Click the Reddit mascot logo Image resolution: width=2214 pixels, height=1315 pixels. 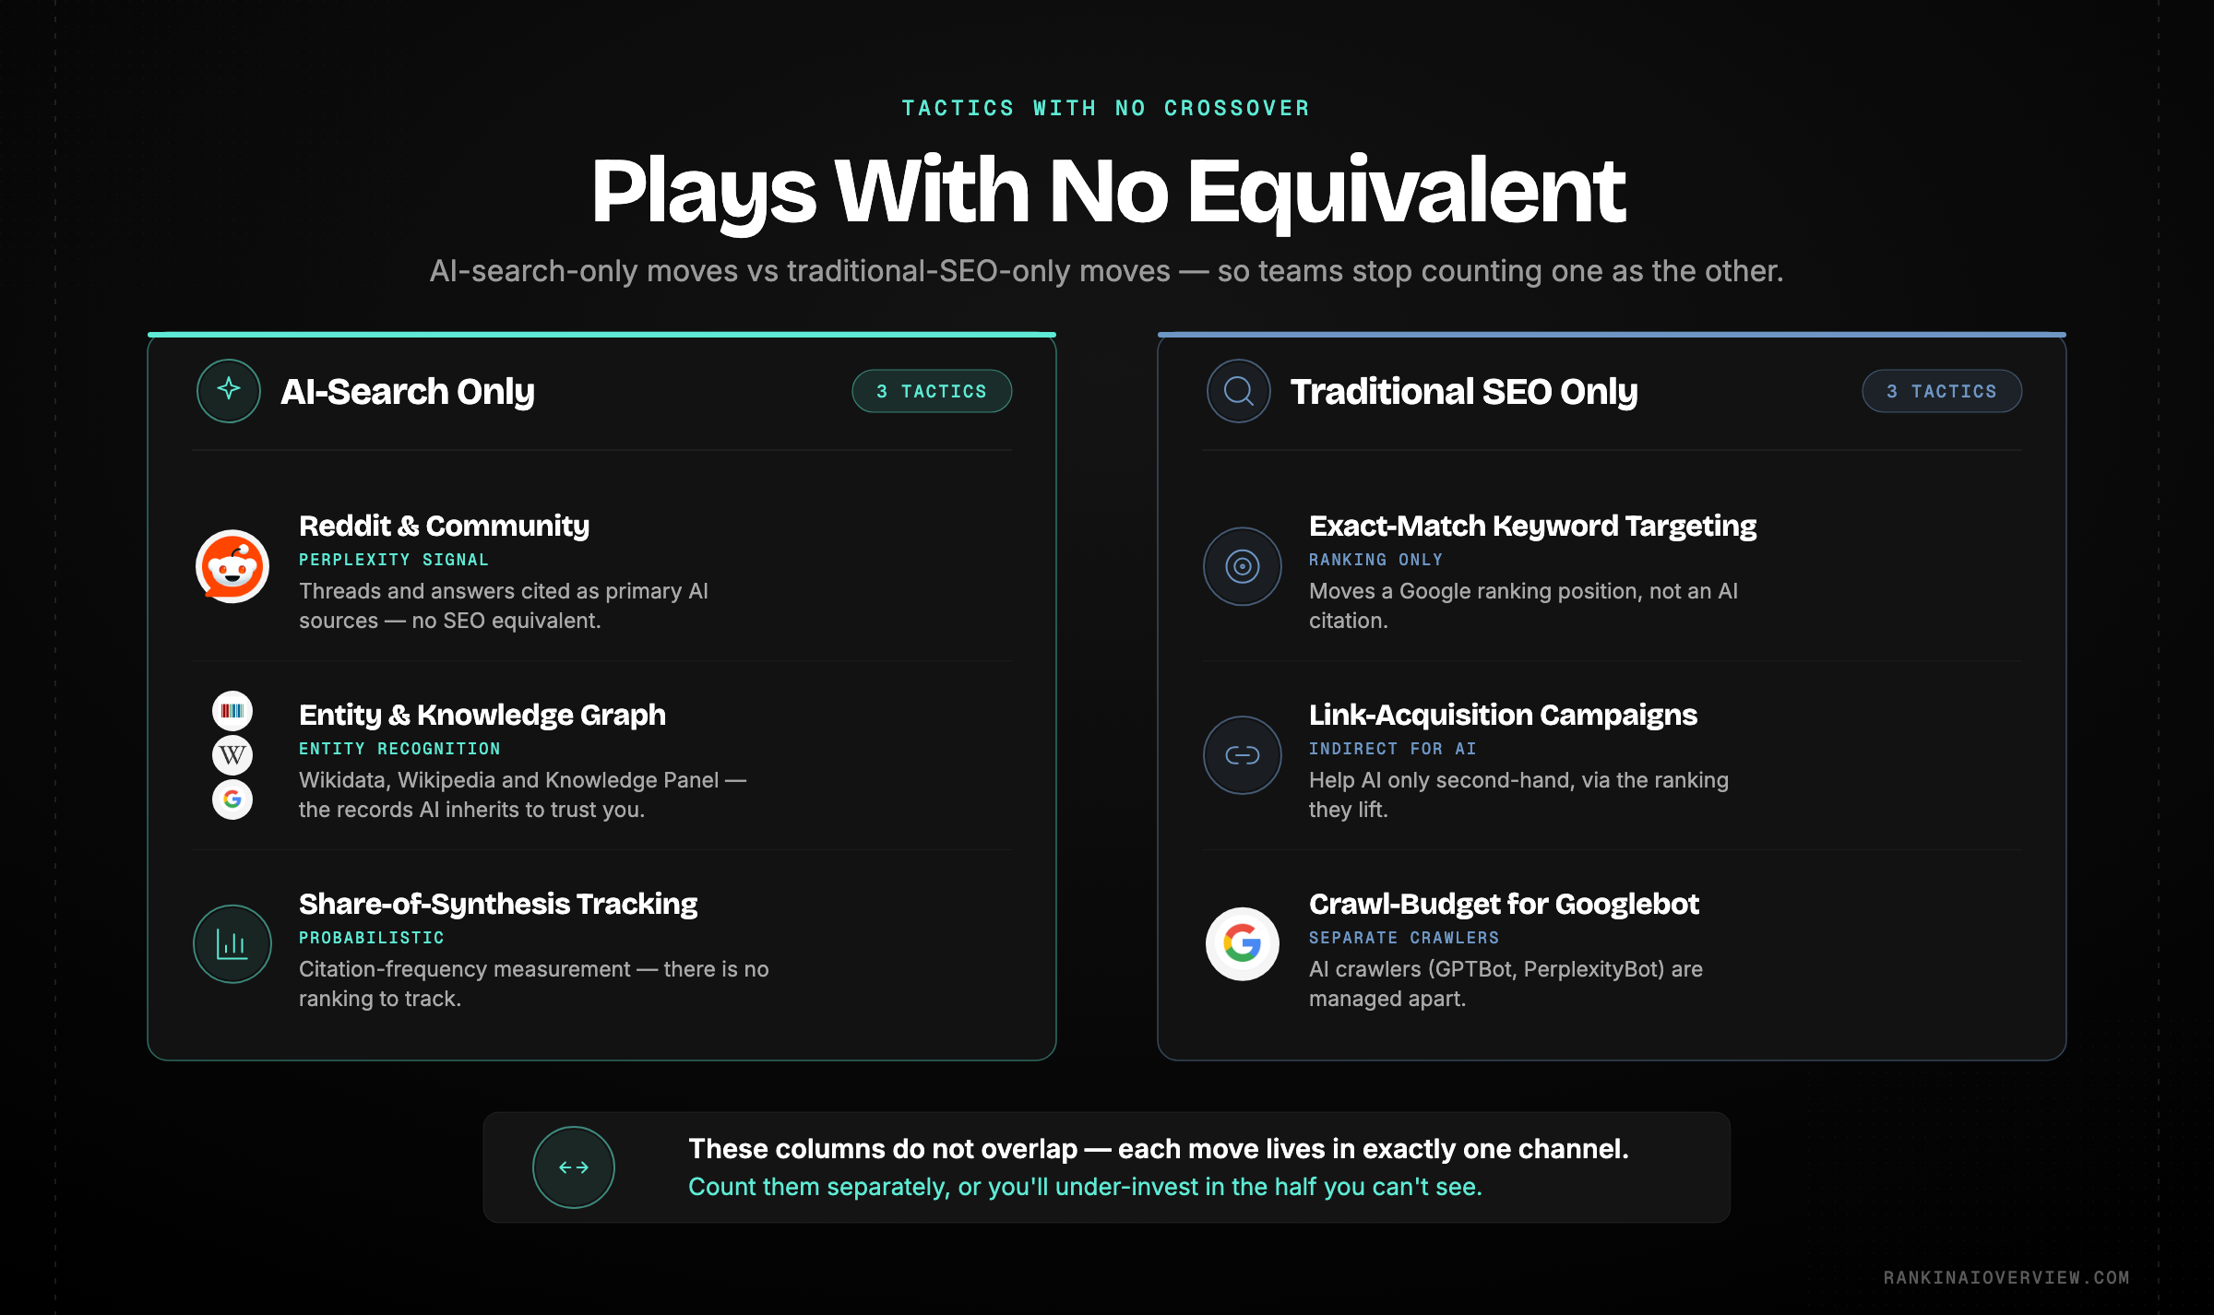[232, 566]
